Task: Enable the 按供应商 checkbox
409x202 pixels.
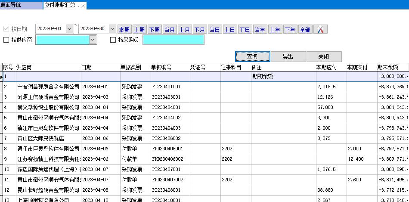Action: click(x=6, y=40)
